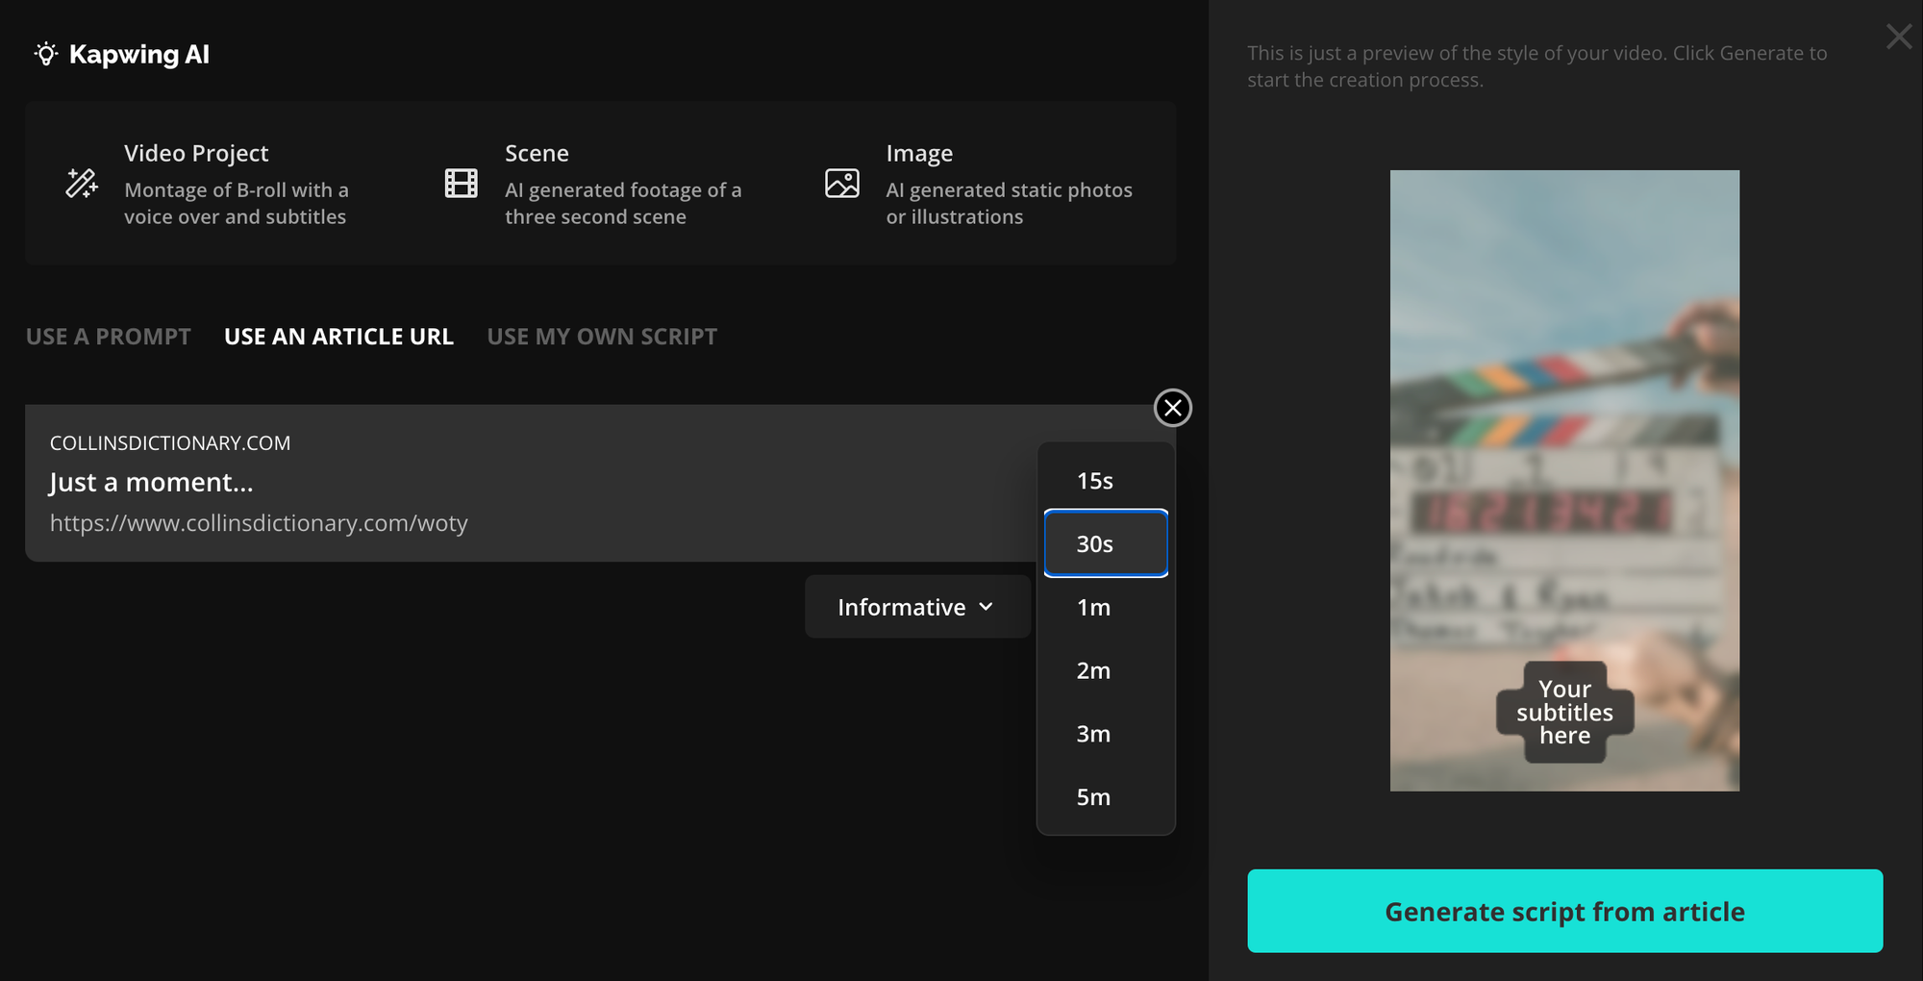The width and height of the screenshot is (1923, 981).
Task: Open the USE AN ARTICLE URL tab
Action: pos(338,336)
